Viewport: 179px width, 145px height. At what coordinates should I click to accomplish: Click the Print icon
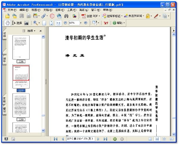(29, 16)
